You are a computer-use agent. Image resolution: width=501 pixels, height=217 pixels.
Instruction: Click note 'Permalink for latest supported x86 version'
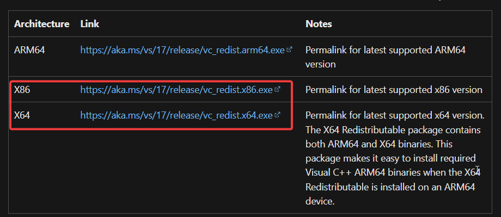(x=394, y=90)
